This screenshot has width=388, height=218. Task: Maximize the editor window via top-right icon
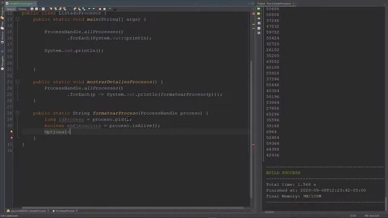tap(253, 4)
